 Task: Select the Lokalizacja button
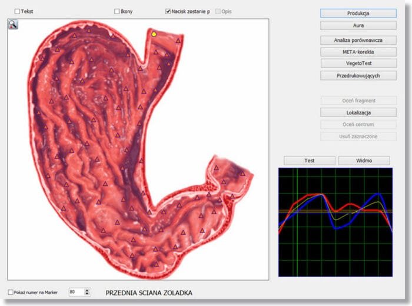tap(358, 112)
